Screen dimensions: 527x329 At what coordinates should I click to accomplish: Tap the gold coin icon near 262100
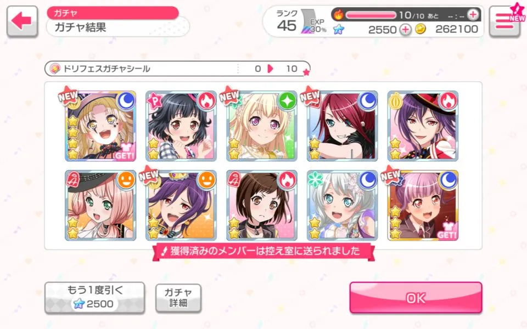(x=420, y=29)
